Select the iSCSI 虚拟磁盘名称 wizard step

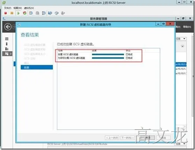(35, 49)
